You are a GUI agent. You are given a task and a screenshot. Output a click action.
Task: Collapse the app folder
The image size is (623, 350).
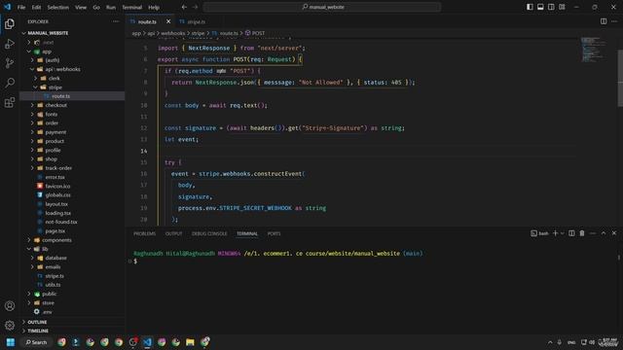click(x=72, y=52)
